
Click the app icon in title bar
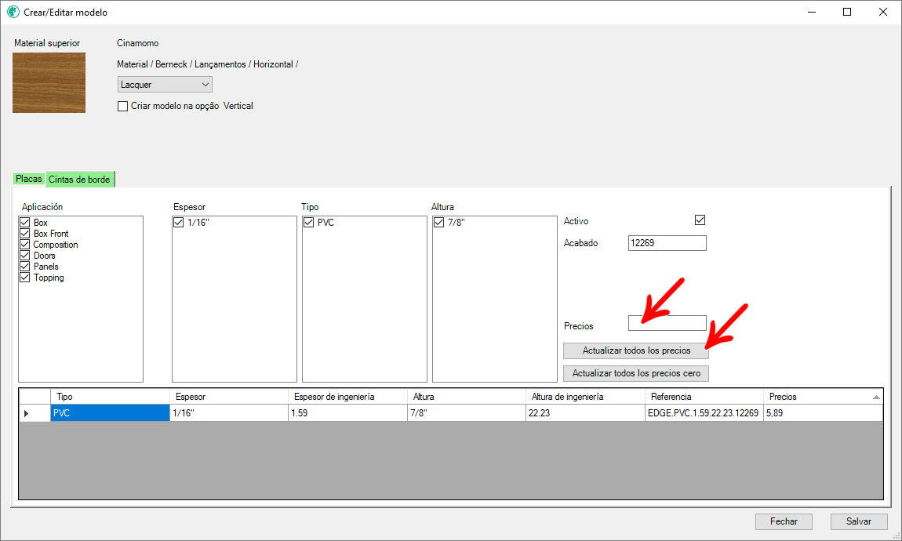(x=13, y=13)
